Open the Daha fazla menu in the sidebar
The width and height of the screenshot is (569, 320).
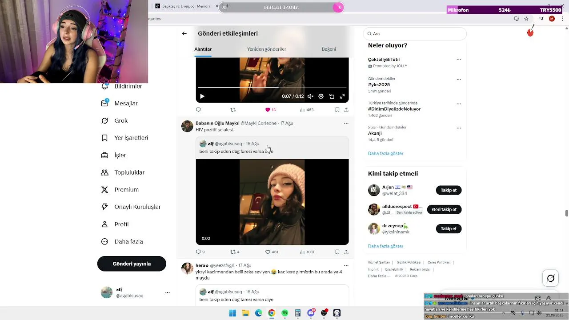tap(122, 242)
